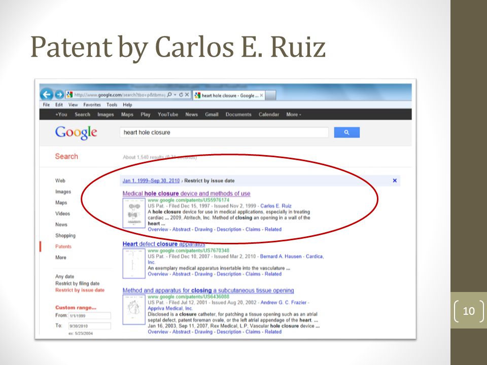Open Calendar in the Google bar

pyautogui.click(x=269, y=114)
